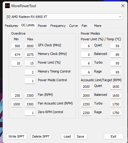
Task: Click the Power Limit (%) / Temp heading
Action: [101, 39]
